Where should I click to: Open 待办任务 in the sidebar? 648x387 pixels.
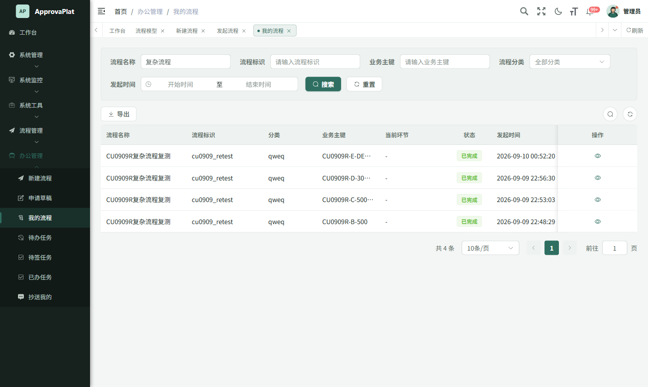45,238
